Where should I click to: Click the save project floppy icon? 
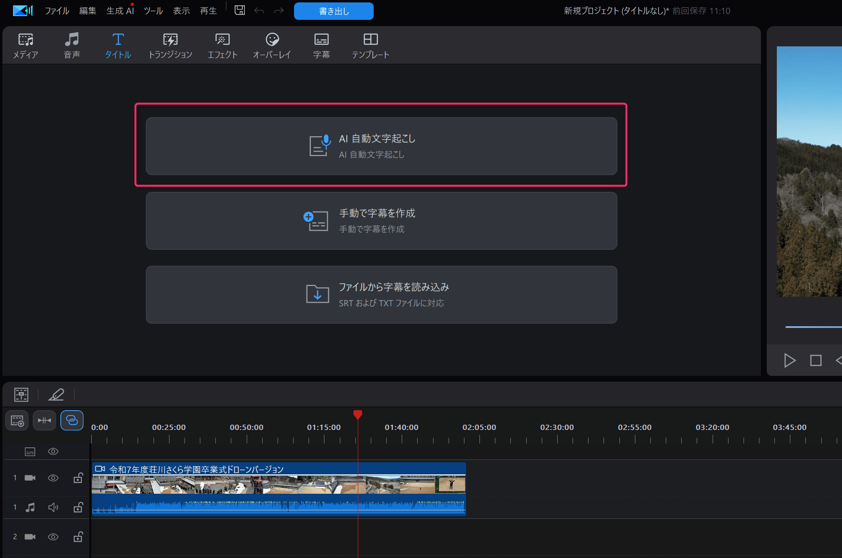[240, 10]
